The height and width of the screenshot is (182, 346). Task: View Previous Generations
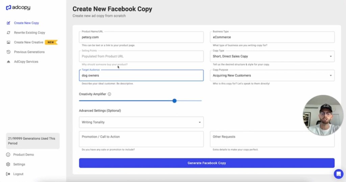[29, 52]
